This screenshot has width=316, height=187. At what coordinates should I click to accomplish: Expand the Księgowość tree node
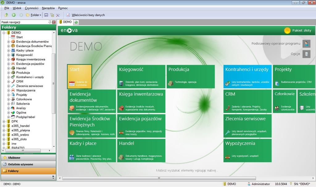click(8, 55)
